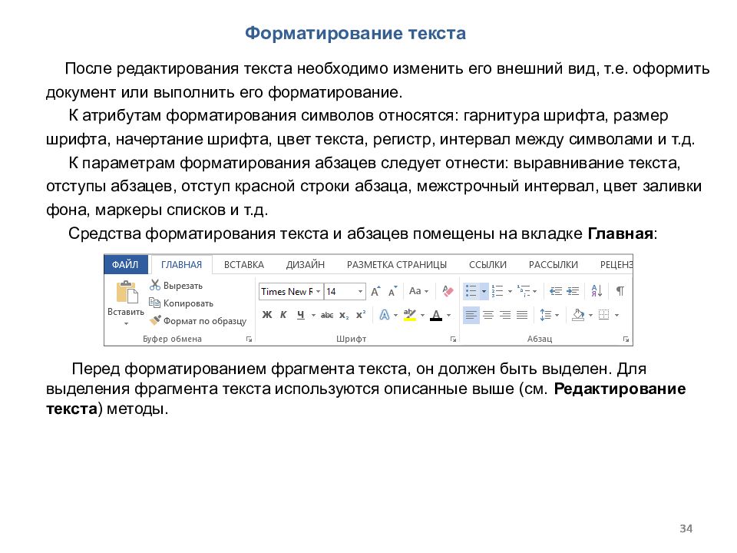Viewport: 737px width, 553px height.
Task: Click the numbered list icon
Action: click(497, 291)
